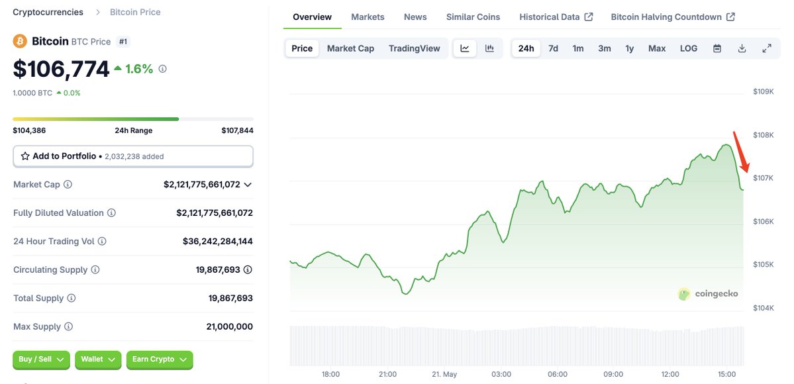The image size is (794, 384).
Task: Click the star icon in Add to Portfolio
Action: click(25, 156)
